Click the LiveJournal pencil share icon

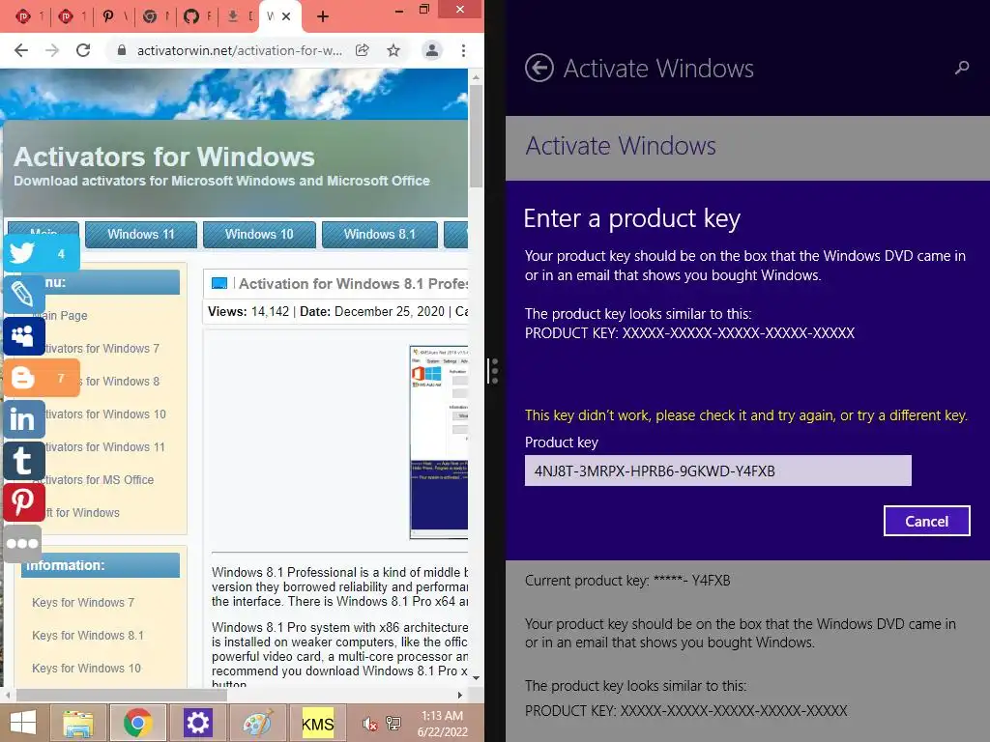[x=23, y=294]
